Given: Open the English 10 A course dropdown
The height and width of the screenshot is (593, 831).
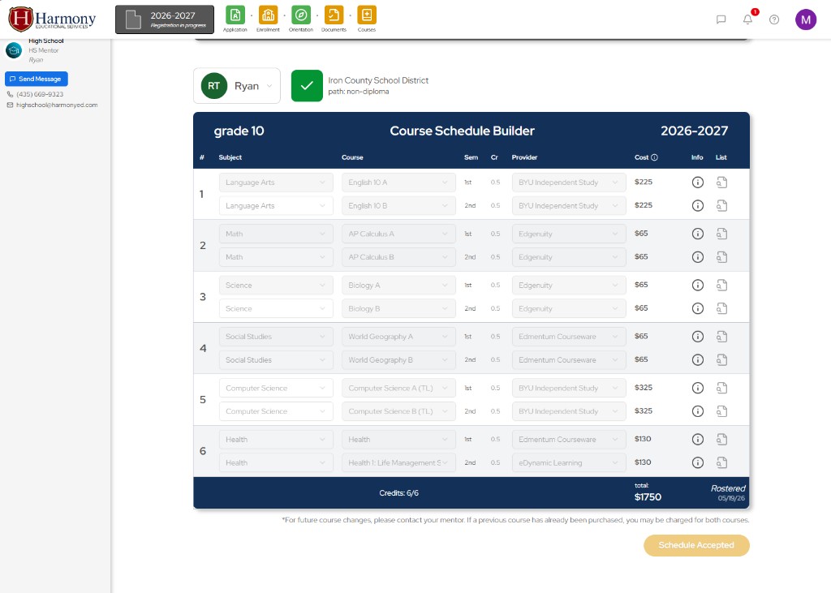Looking at the screenshot, I should (x=398, y=183).
